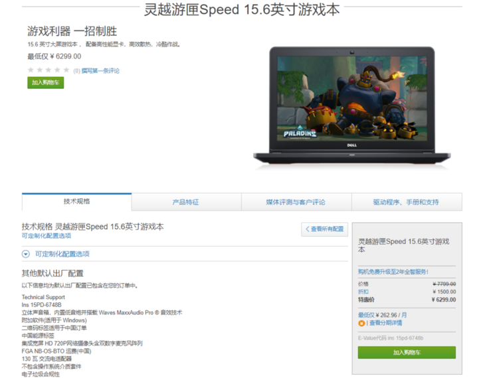
Task: Click the 可定制化配置选项 link under the heading
Action: tap(47, 235)
